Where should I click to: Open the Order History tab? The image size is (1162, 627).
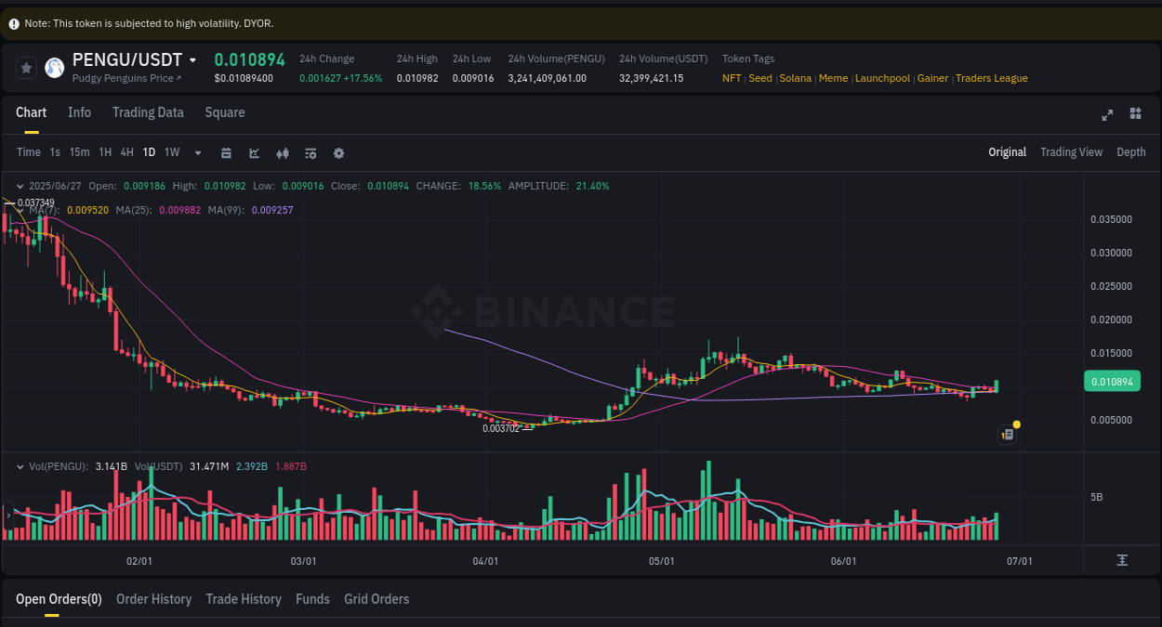point(153,599)
